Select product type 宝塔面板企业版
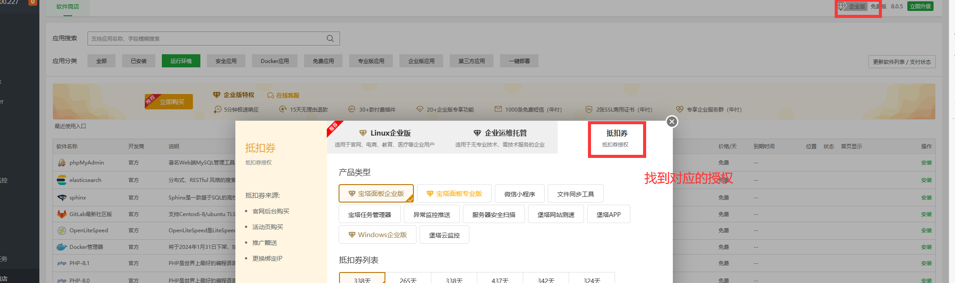Image resolution: width=955 pixels, height=283 pixels. tap(376, 193)
